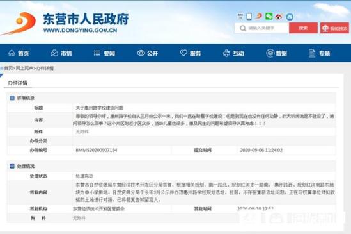Select the 互动 interaction menu
The height and width of the screenshot is (234, 351).
[233, 53]
